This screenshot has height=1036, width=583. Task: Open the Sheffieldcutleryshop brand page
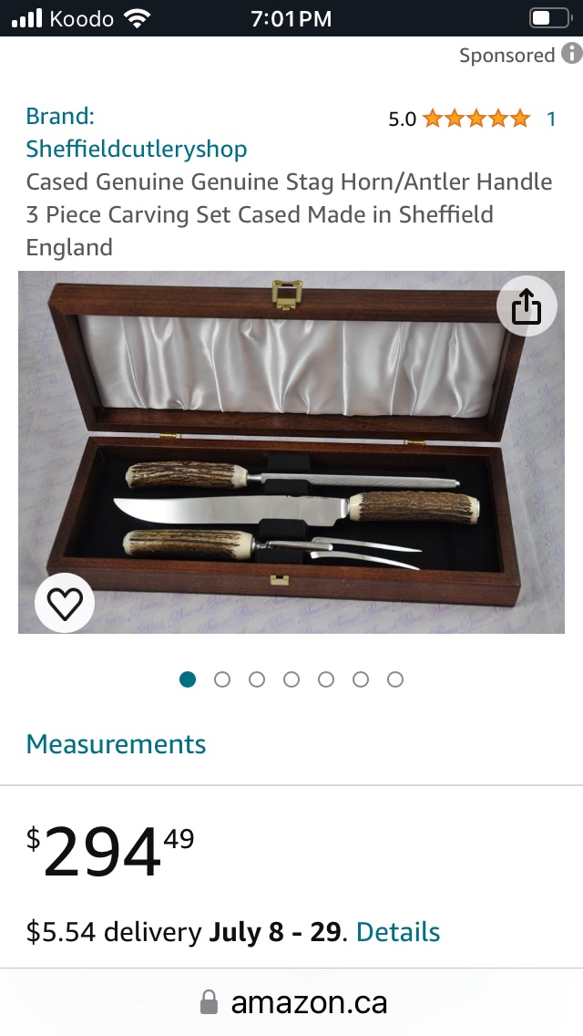pyautogui.click(x=137, y=148)
